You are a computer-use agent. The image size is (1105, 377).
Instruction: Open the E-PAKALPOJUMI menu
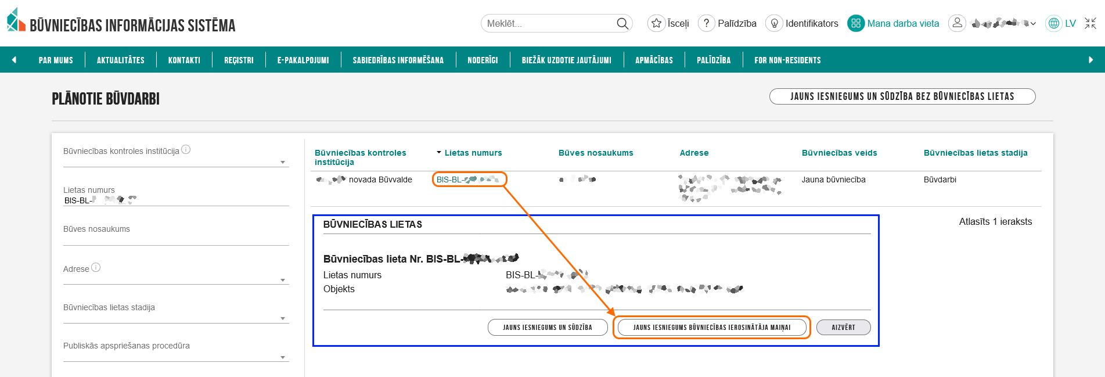point(303,60)
